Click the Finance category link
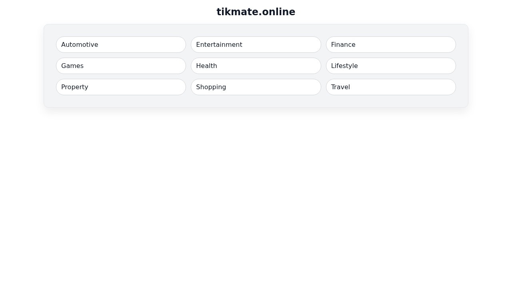The height and width of the screenshot is (288, 512). click(x=391, y=44)
